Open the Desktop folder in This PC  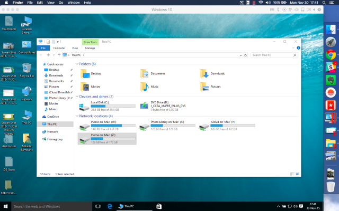point(91,74)
